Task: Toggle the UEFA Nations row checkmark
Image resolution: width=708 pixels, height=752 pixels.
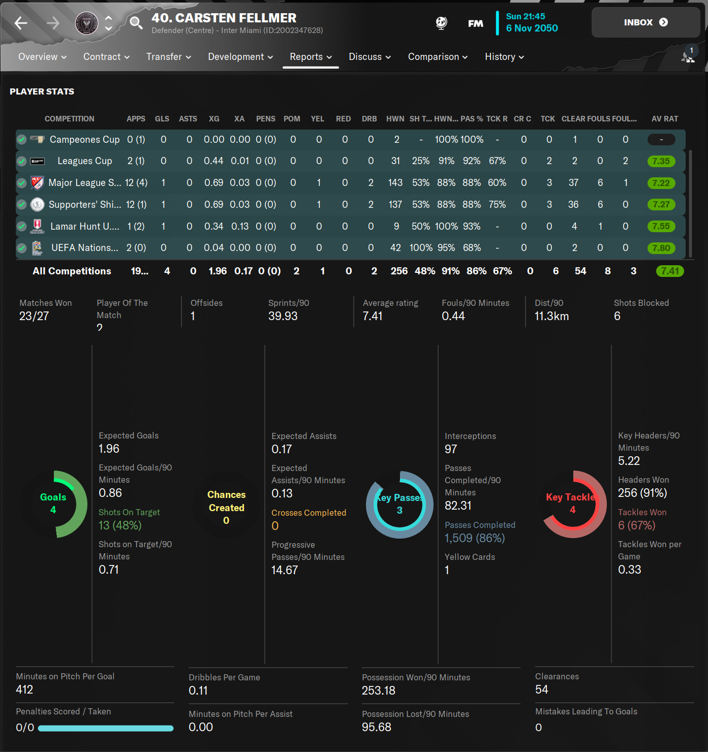Action: point(21,248)
